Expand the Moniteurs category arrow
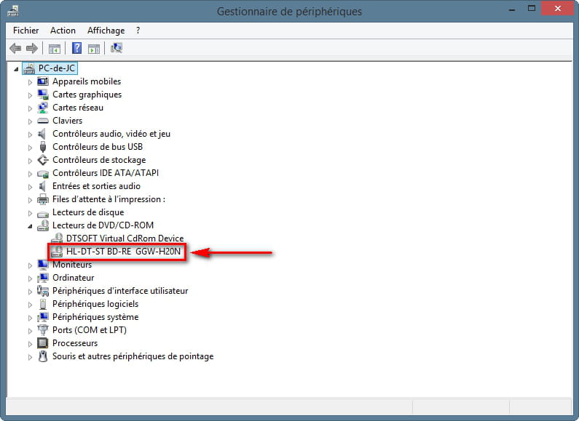The height and width of the screenshot is (421, 579). (x=31, y=265)
